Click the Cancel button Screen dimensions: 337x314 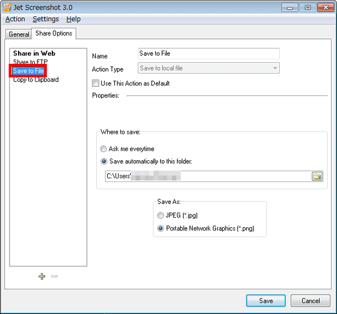[x=311, y=301]
